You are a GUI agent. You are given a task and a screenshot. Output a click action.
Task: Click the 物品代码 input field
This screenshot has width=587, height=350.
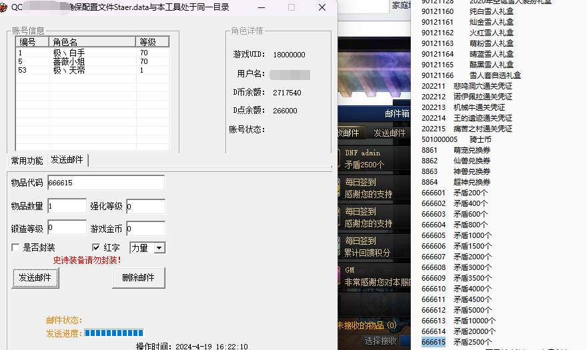click(105, 183)
